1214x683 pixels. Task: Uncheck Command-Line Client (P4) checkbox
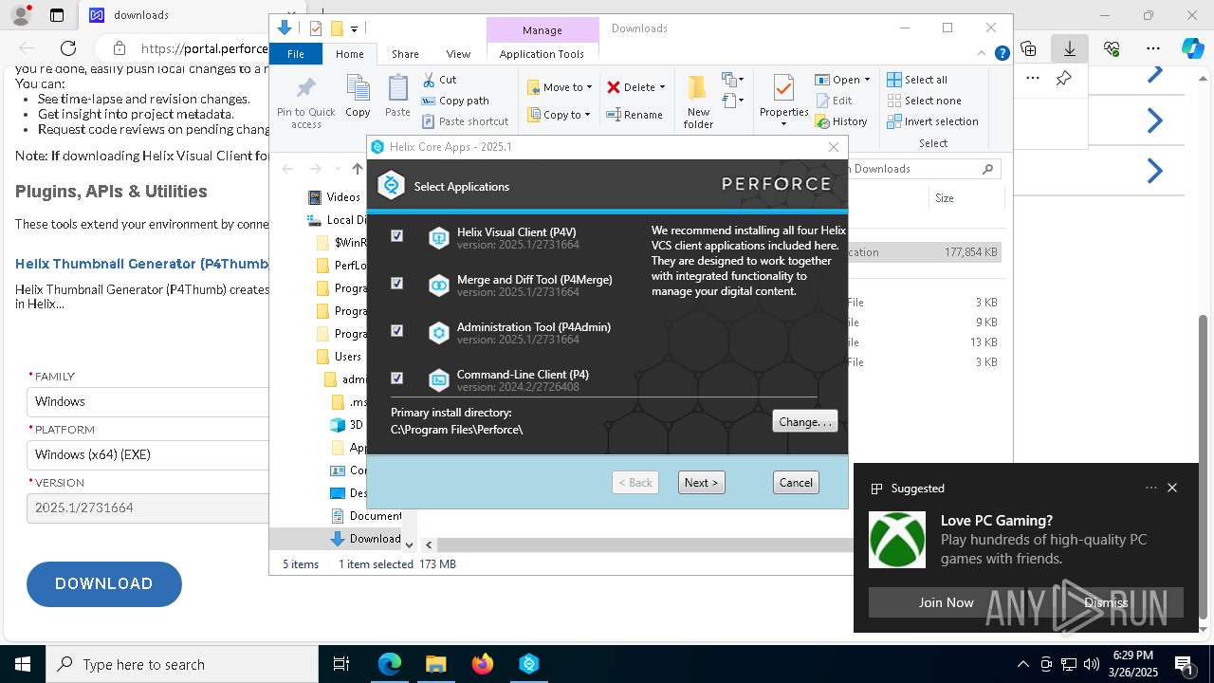click(x=396, y=378)
